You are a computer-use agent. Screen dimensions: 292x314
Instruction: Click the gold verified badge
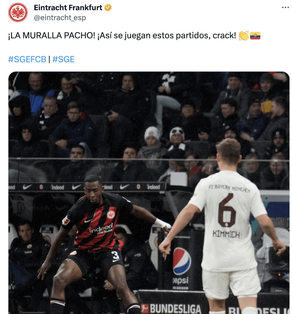pyautogui.click(x=108, y=8)
